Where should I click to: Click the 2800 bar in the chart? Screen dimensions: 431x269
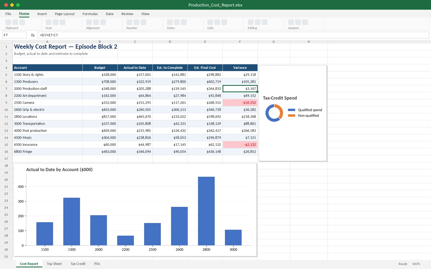[x=206, y=211]
